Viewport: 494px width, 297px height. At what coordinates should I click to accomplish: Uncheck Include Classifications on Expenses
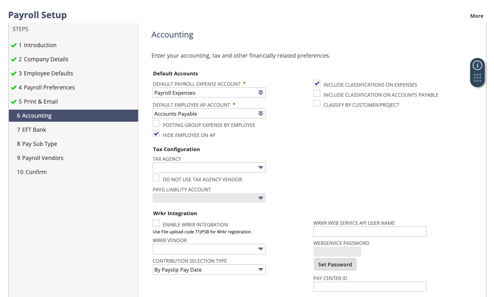click(317, 83)
